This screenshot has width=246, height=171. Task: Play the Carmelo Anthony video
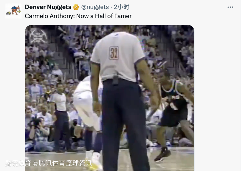(110, 98)
